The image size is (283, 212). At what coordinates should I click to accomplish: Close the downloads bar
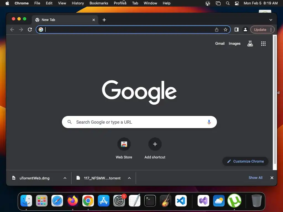click(x=272, y=178)
